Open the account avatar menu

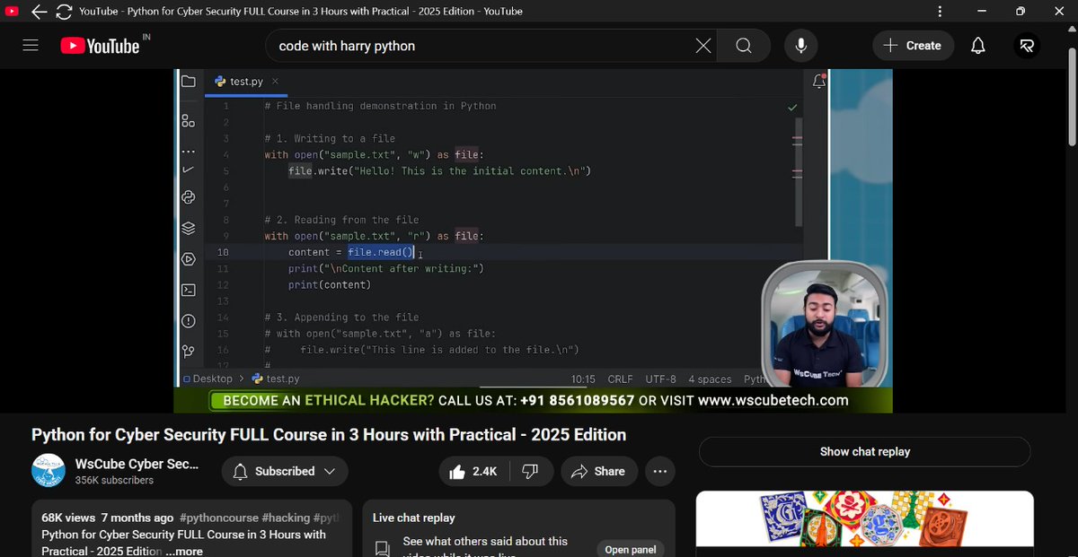tap(1026, 46)
